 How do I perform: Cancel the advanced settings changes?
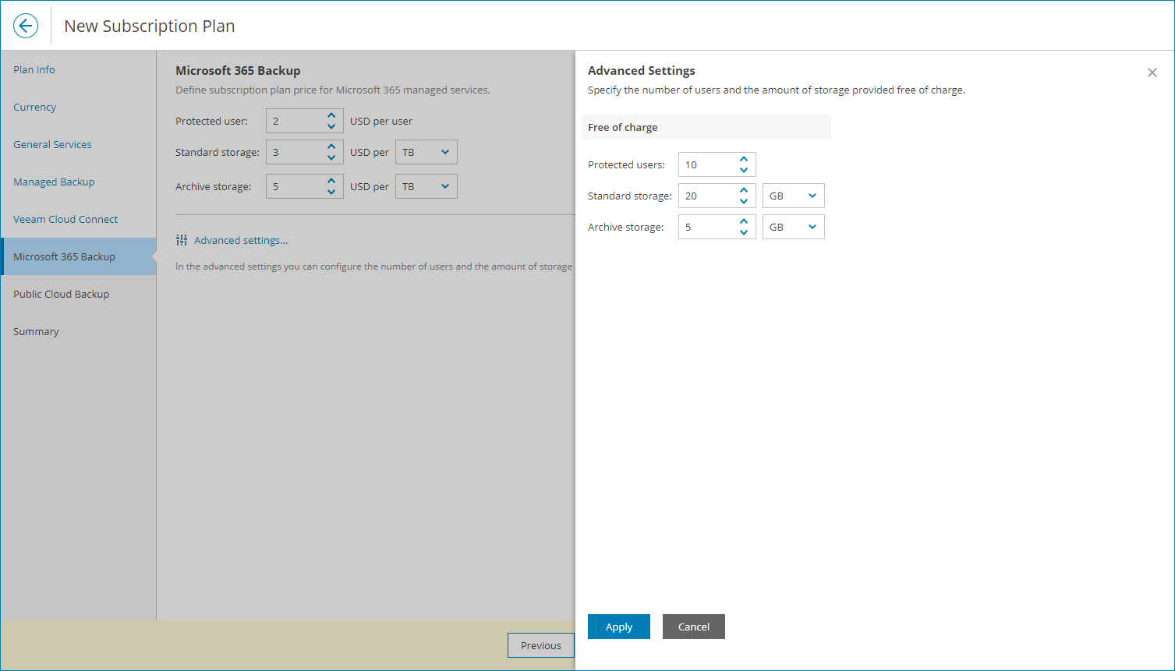pos(693,627)
